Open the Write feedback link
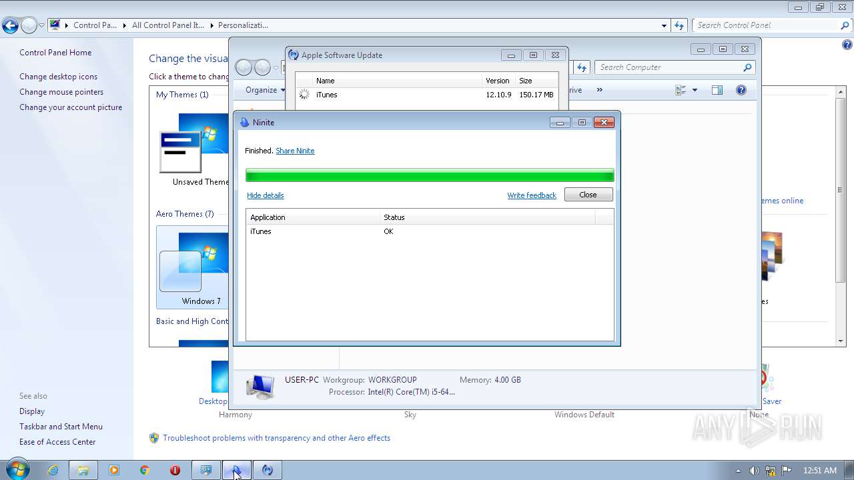The height and width of the screenshot is (480, 854). tap(532, 195)
